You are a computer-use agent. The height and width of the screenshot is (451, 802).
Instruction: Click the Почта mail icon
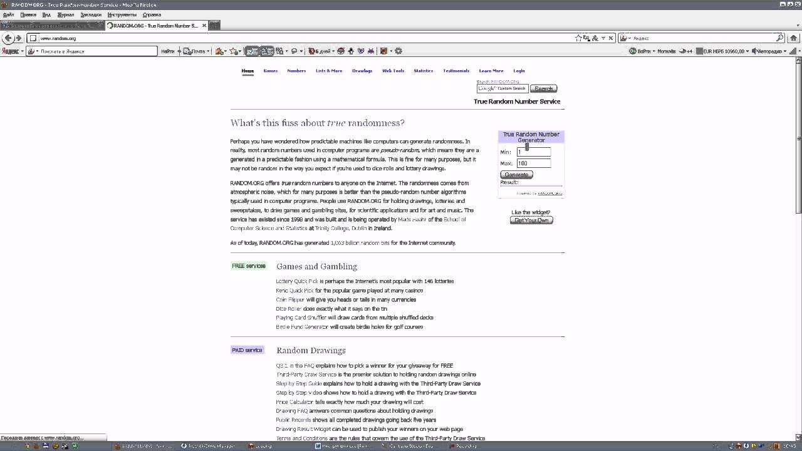(x=187, y=51)
